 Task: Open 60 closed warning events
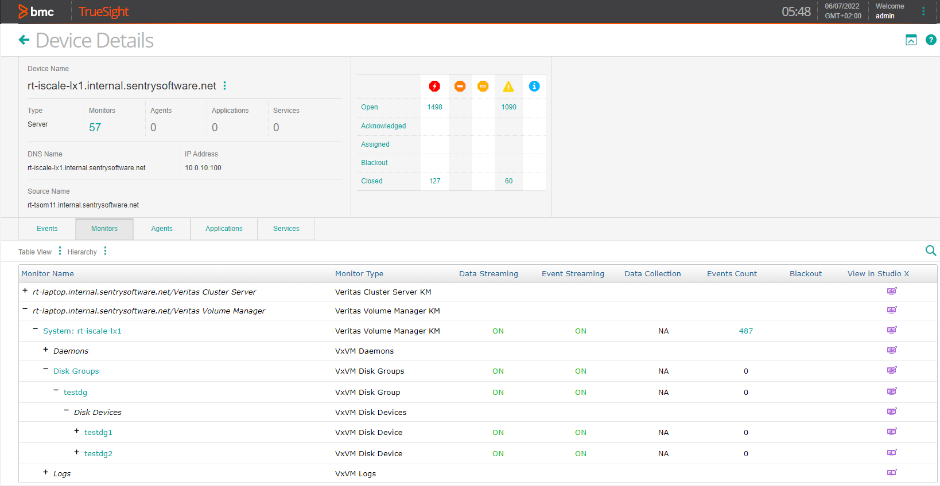[x=509, y=181]
